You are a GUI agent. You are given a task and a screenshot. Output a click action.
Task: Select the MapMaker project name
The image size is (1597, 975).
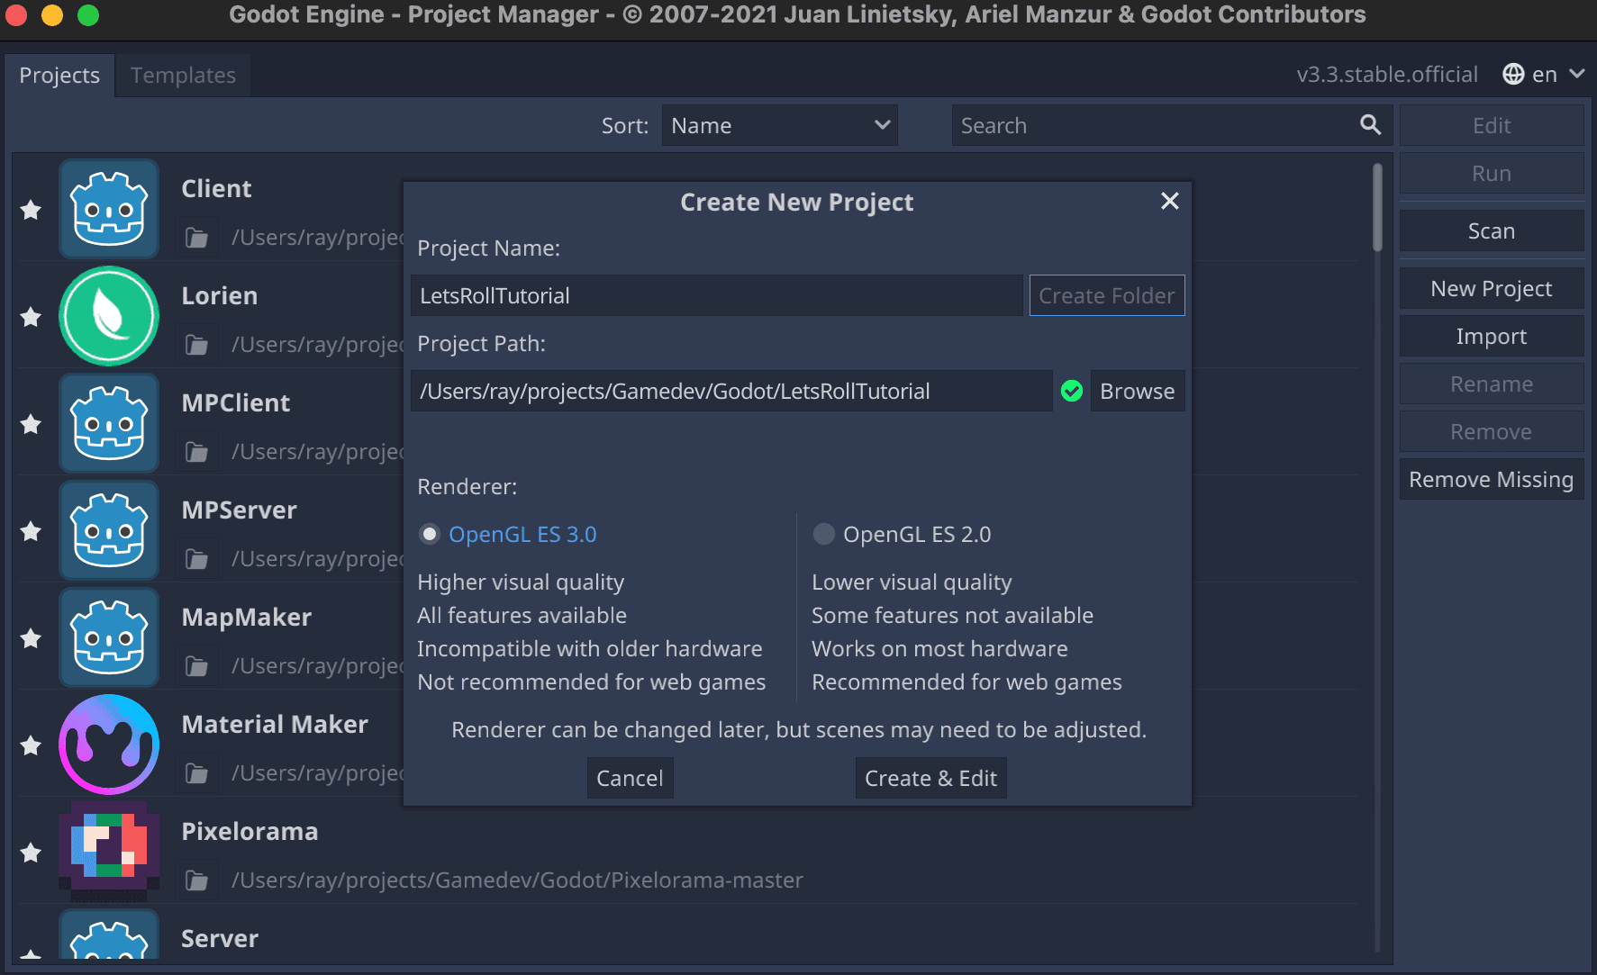246,617
